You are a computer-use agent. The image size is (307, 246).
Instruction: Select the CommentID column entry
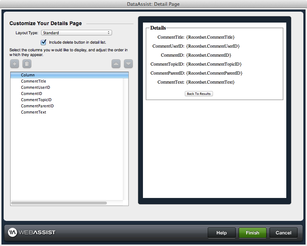tap(31, 94)
